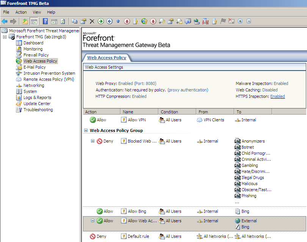This screenshot has width=307, height=242.
Task: Click the 'Anonymizers' category entry
Action: pos(253,141)
